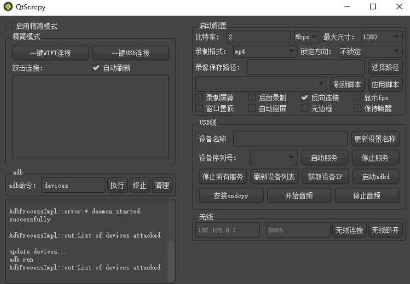Click the 应用脚本 button

click(x=385, y=84)
